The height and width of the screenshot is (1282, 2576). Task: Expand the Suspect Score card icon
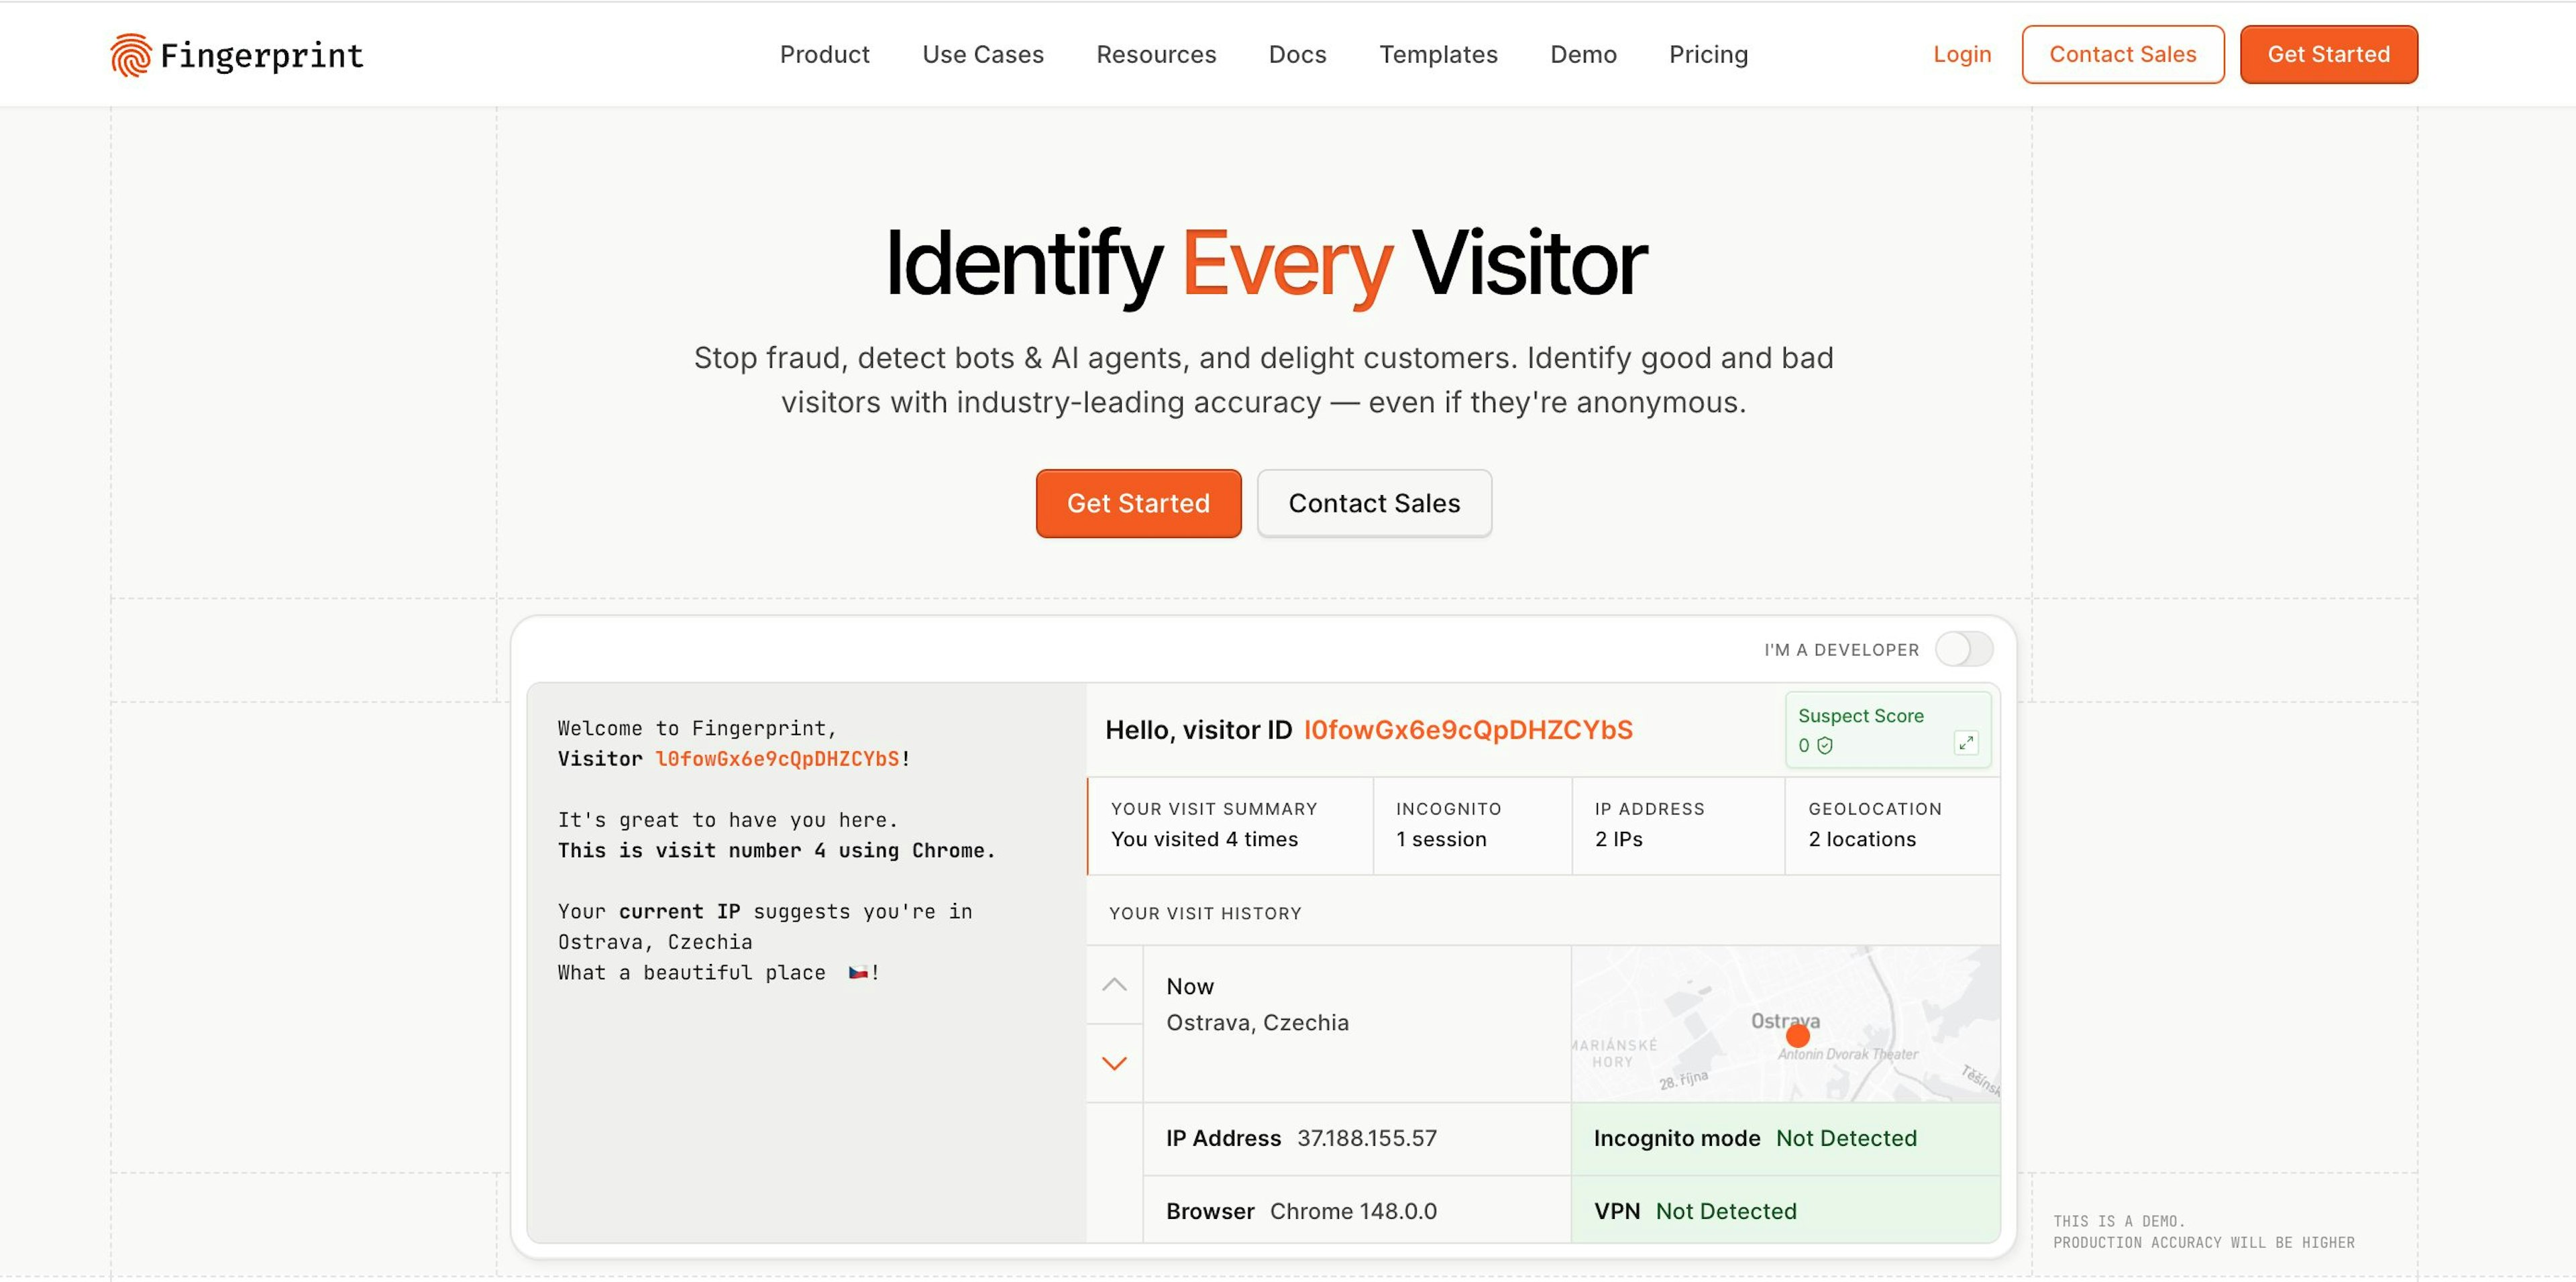pos(1965,743)
